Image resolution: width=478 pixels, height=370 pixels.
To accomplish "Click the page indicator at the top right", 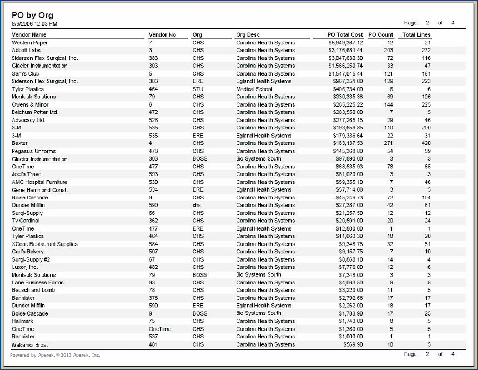I will pos(429,23).
